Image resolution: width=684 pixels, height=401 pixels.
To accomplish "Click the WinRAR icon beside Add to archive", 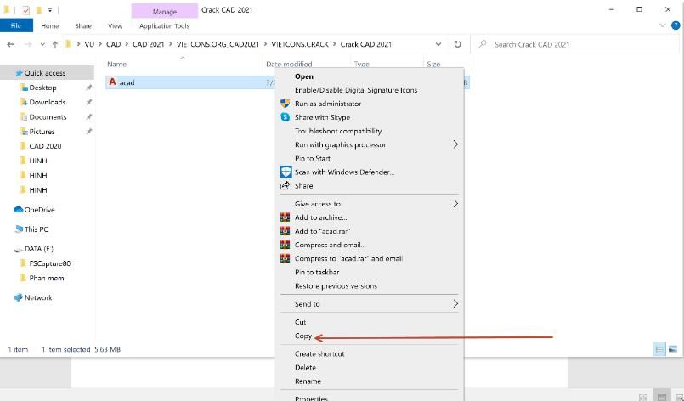I will [285, 217].
